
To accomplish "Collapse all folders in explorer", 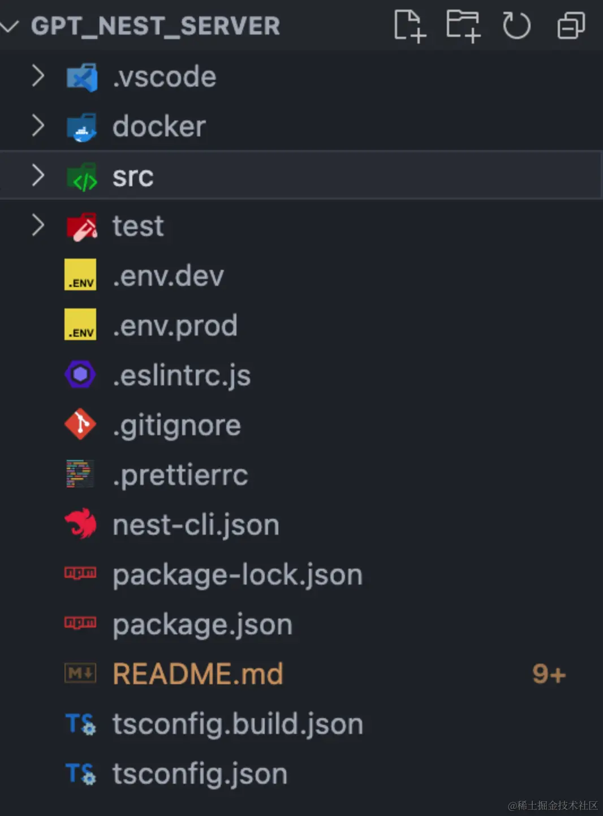I will [x=571, y=25].
